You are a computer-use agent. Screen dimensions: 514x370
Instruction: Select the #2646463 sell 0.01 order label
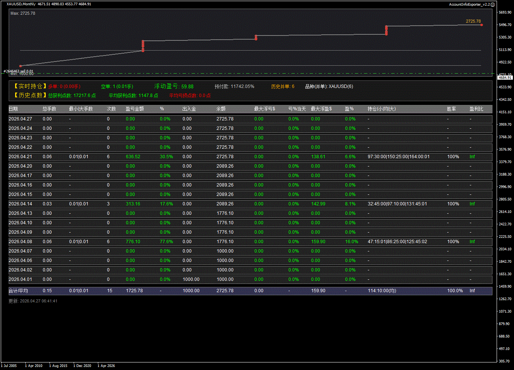click(19, 71)
